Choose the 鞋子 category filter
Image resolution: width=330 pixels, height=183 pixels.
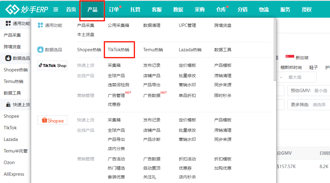click(x=313, y=67)
